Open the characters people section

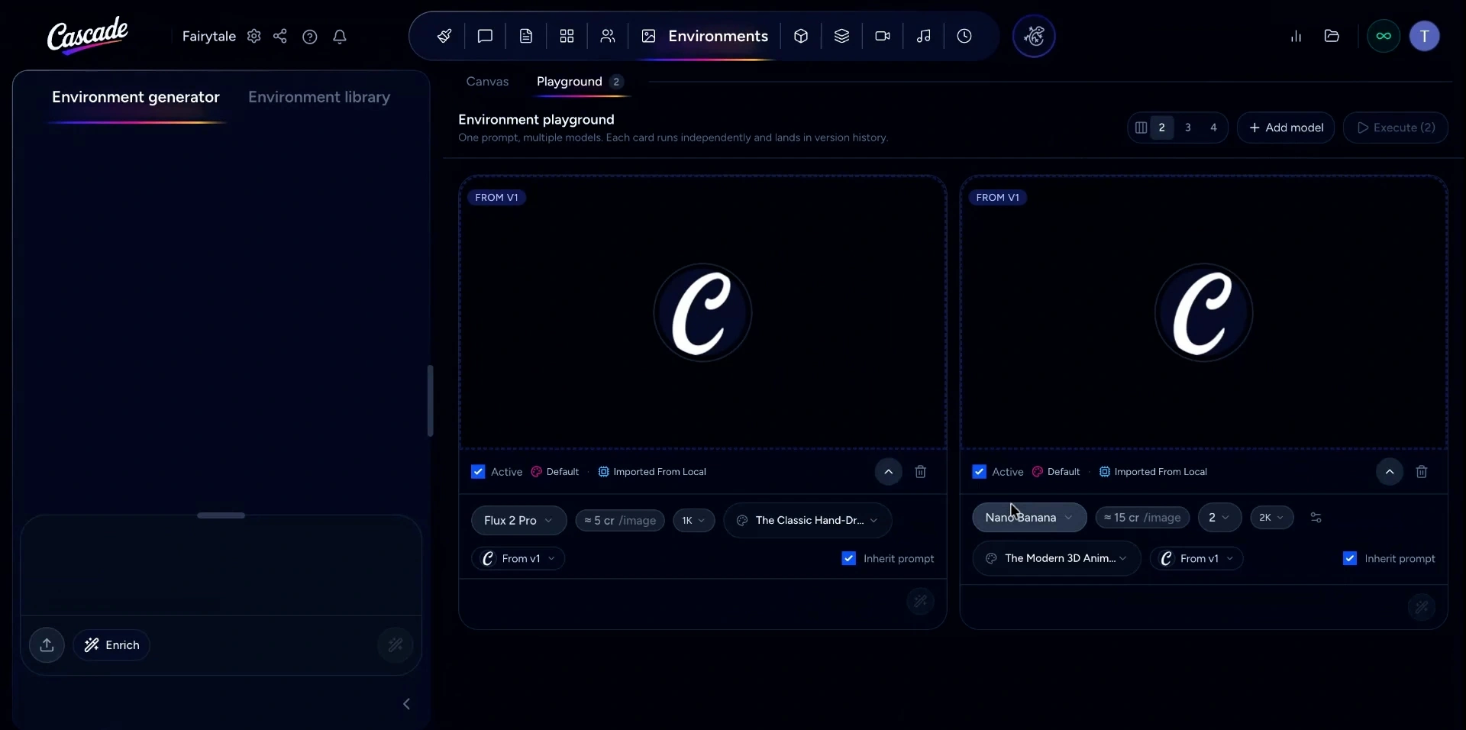click(608, 36)
